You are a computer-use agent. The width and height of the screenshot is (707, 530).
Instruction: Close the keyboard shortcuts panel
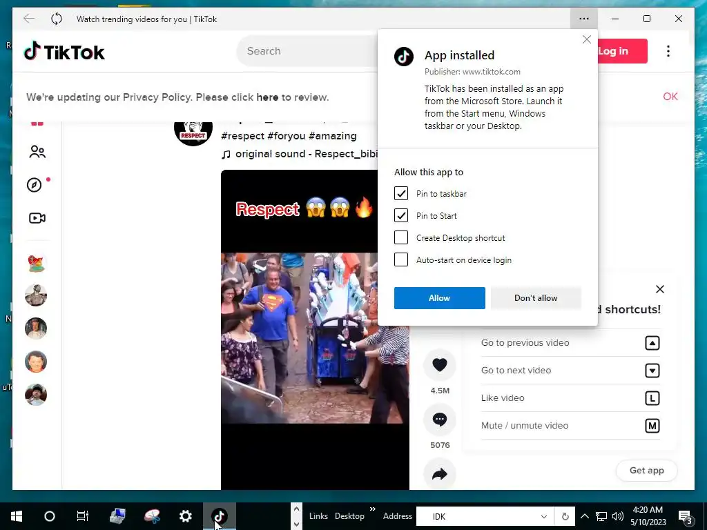tap(659, 289)
